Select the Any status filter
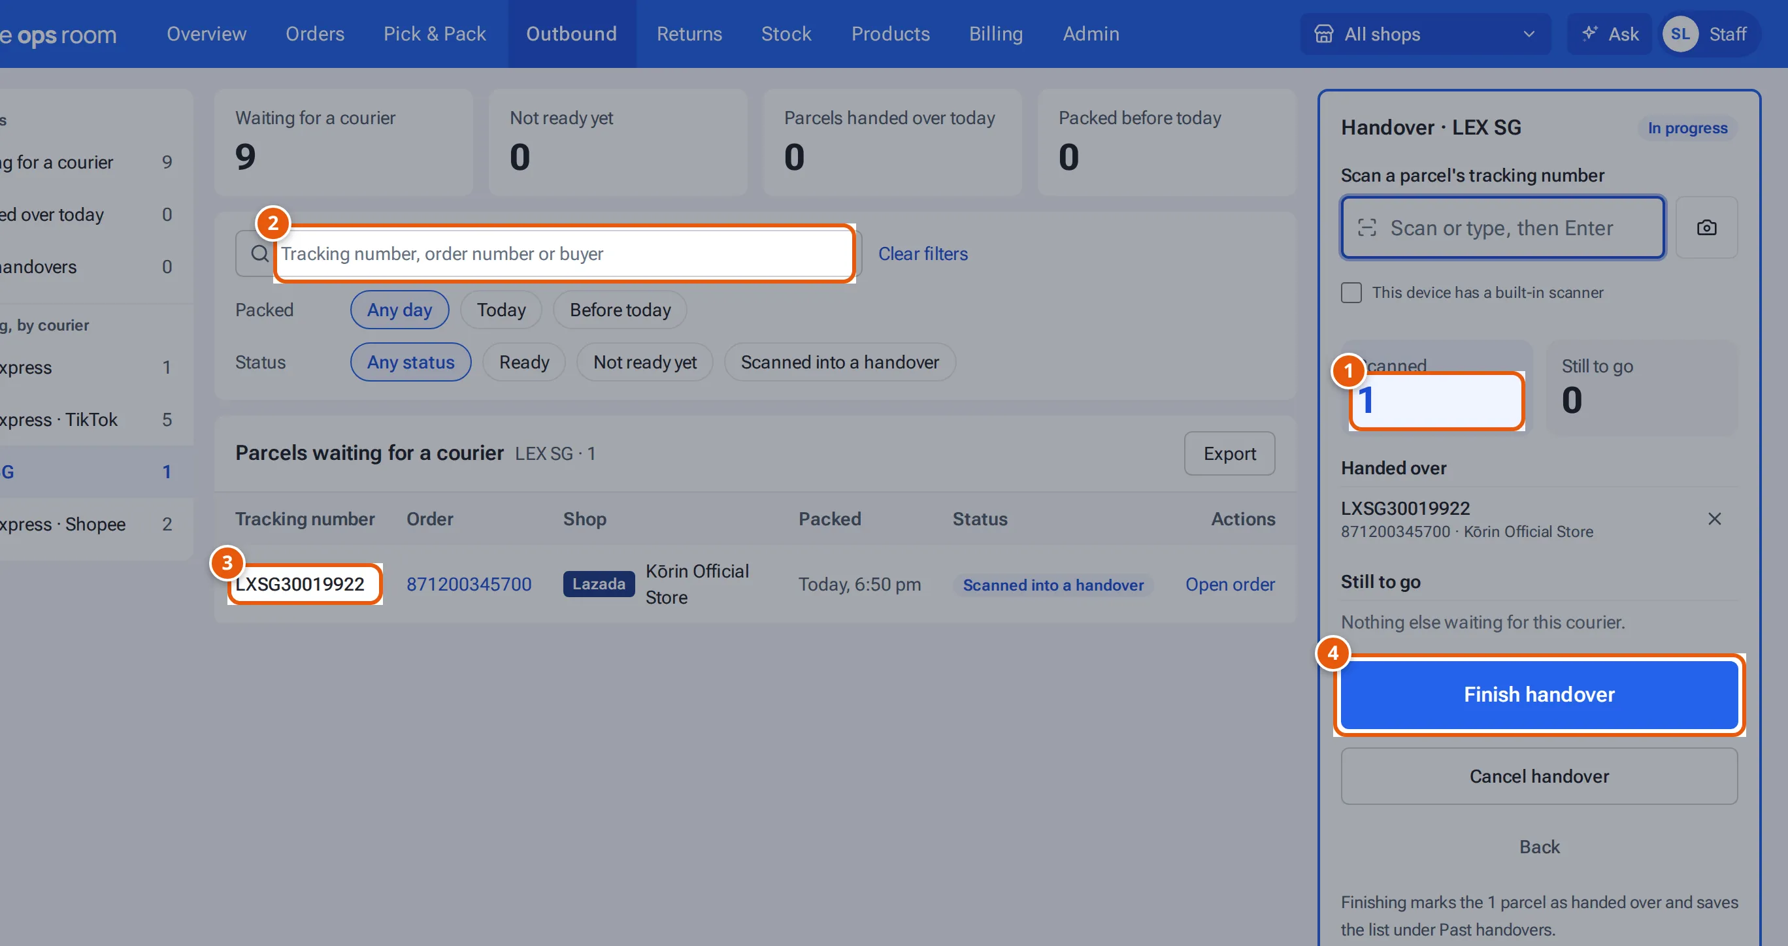 (x=410, y=361)
